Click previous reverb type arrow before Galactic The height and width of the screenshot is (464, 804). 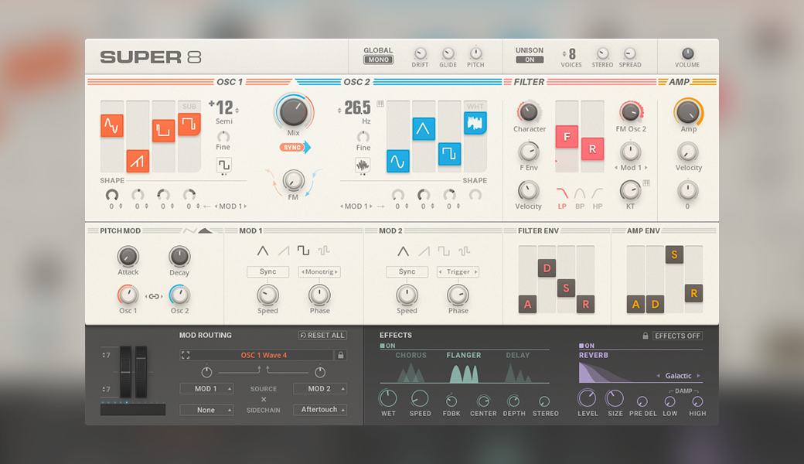pos(658,376)
